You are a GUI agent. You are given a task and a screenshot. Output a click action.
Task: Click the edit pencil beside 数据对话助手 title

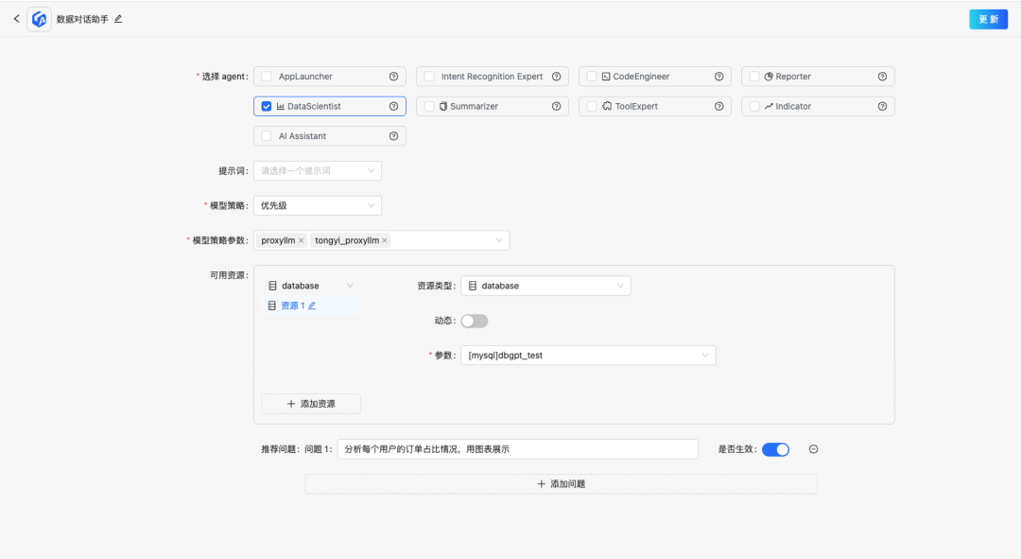(x=118, y=18)
